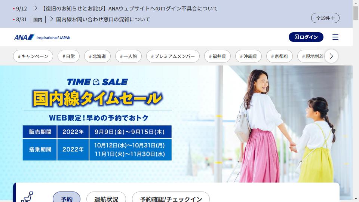The height and width of the screenshot is (202, 359).
Task: Open the 9/12 login issue notice
Action: click(x=130, y=9)
